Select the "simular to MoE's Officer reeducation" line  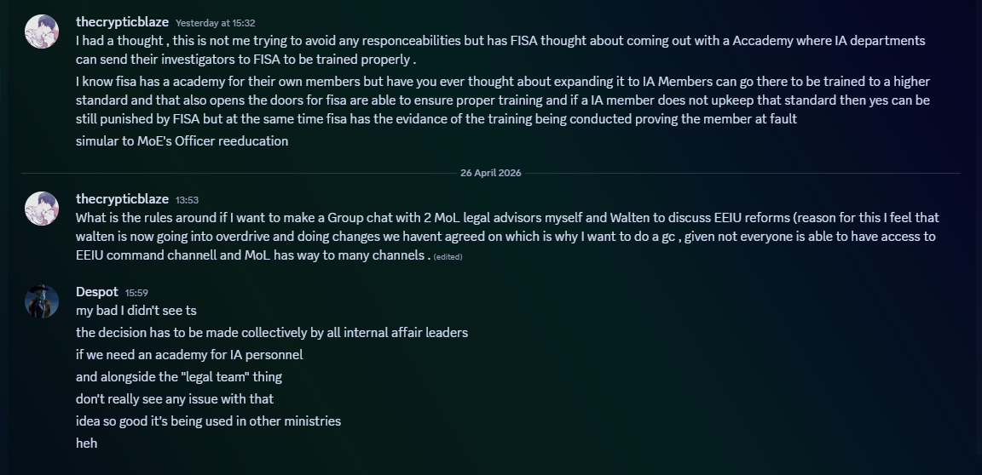tap(182, 141)
